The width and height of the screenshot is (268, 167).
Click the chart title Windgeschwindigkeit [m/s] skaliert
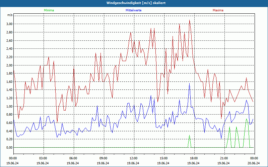[x=136, y=3]
